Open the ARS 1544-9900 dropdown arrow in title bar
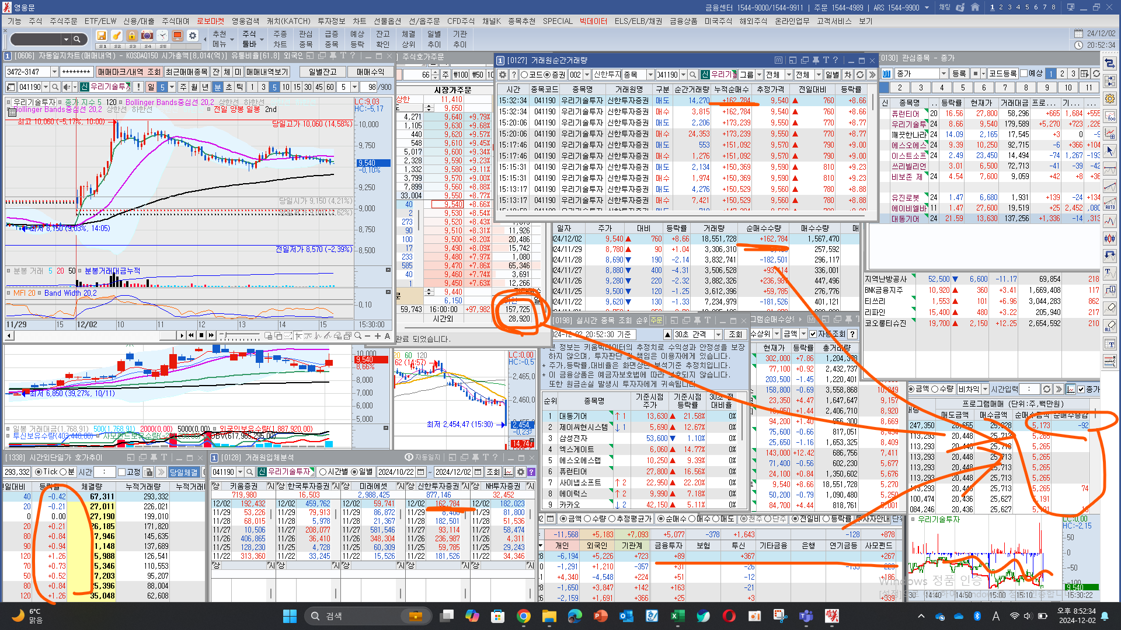Image resolution: width=1121 pixels, height=630 pixels. pos(927,8)
